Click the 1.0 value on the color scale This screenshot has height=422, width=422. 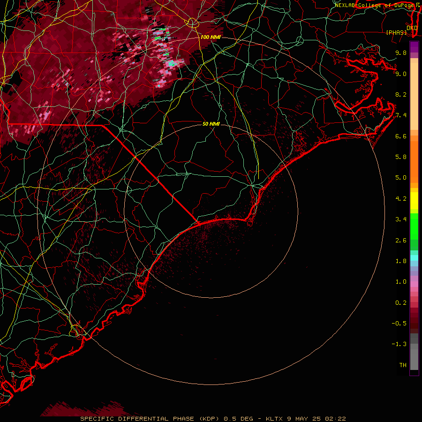coord(401,282)
